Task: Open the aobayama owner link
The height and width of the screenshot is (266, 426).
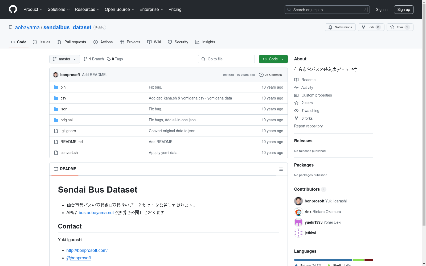Action: (27, 27)
